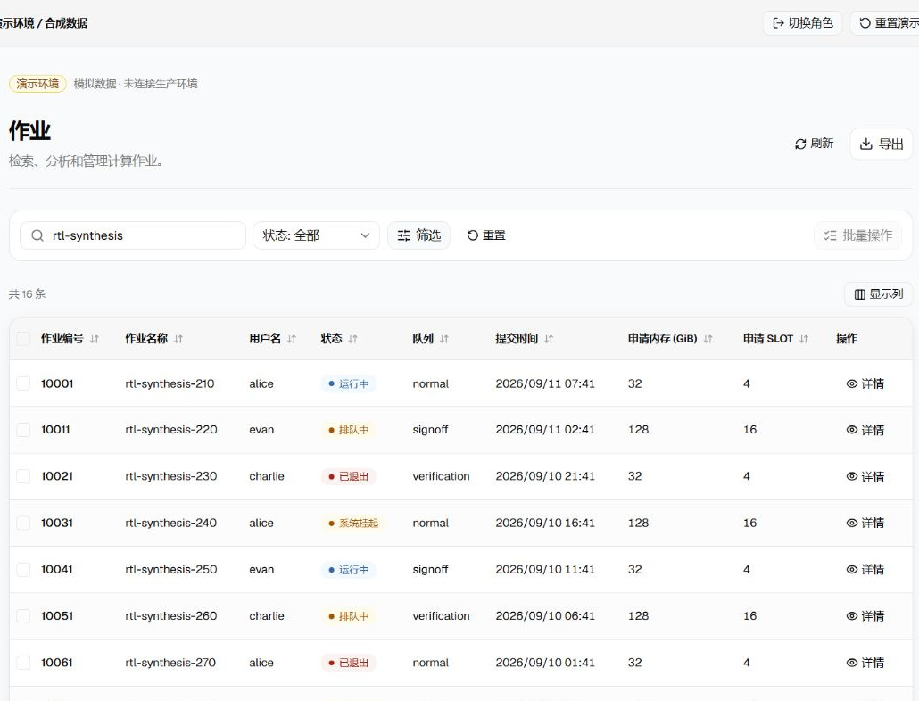Toggle the select-all header checkbox
919x701 pixels.
click(x=23, y=339)
